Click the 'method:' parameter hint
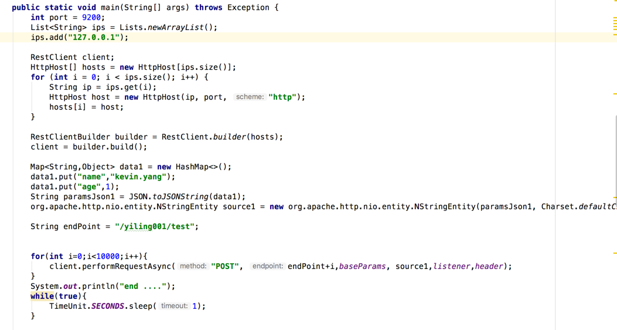617x330 pixels. click(x=193, y=266)
